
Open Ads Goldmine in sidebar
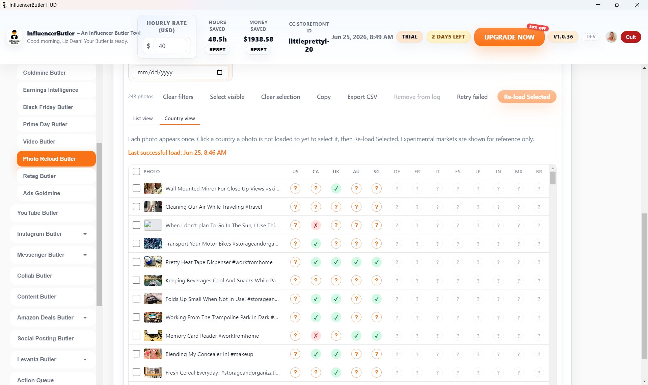[x=56, y=193]
